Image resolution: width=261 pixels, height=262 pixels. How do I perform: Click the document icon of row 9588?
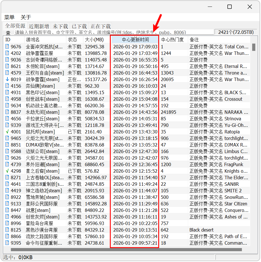[x=7, y=151]
